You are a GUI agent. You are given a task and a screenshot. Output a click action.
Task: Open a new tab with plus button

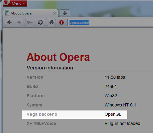(65, 13)
